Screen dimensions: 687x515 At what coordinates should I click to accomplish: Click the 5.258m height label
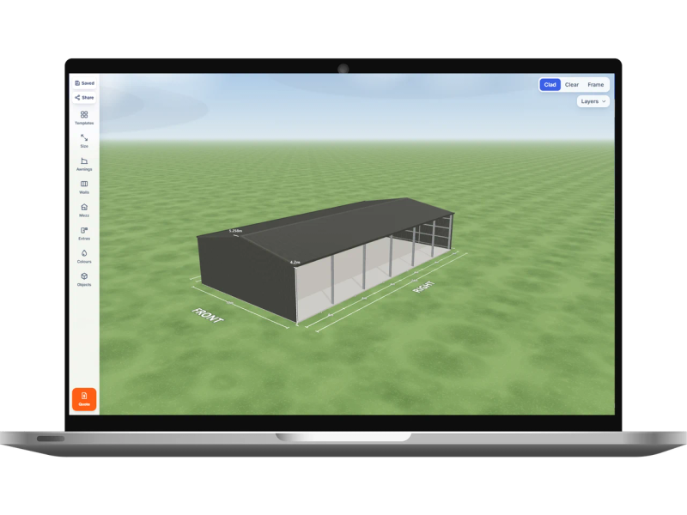click(235, 231)
